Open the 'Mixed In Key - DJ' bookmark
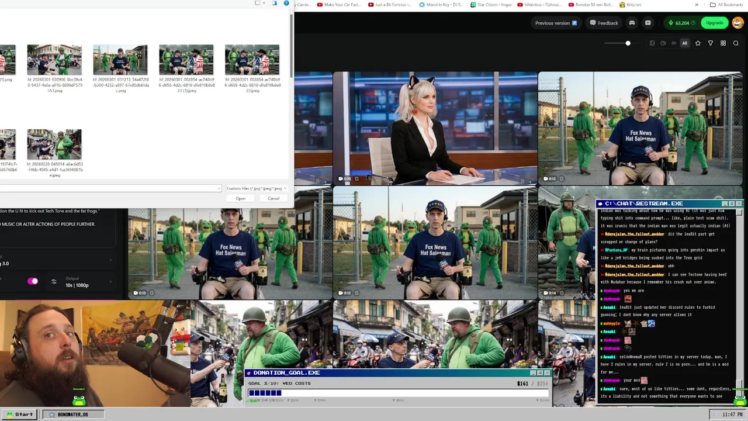Viewport: 748px width, 421px height. 442,5
